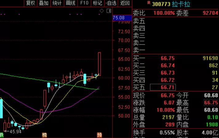219x138 pixels.
Task: Click 内盘 value 1908
Action: [212, 125]
